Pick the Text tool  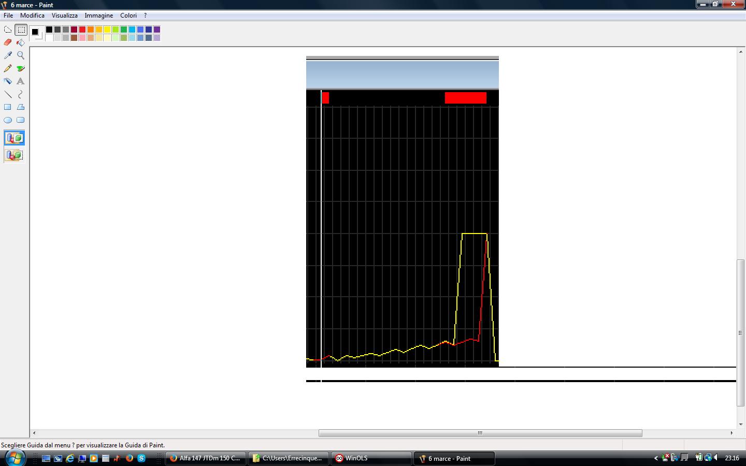click(21, 81)
